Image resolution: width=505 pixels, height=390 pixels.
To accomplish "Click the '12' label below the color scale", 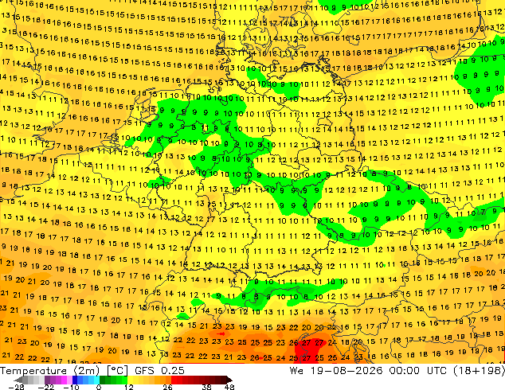I will point(129,387).
